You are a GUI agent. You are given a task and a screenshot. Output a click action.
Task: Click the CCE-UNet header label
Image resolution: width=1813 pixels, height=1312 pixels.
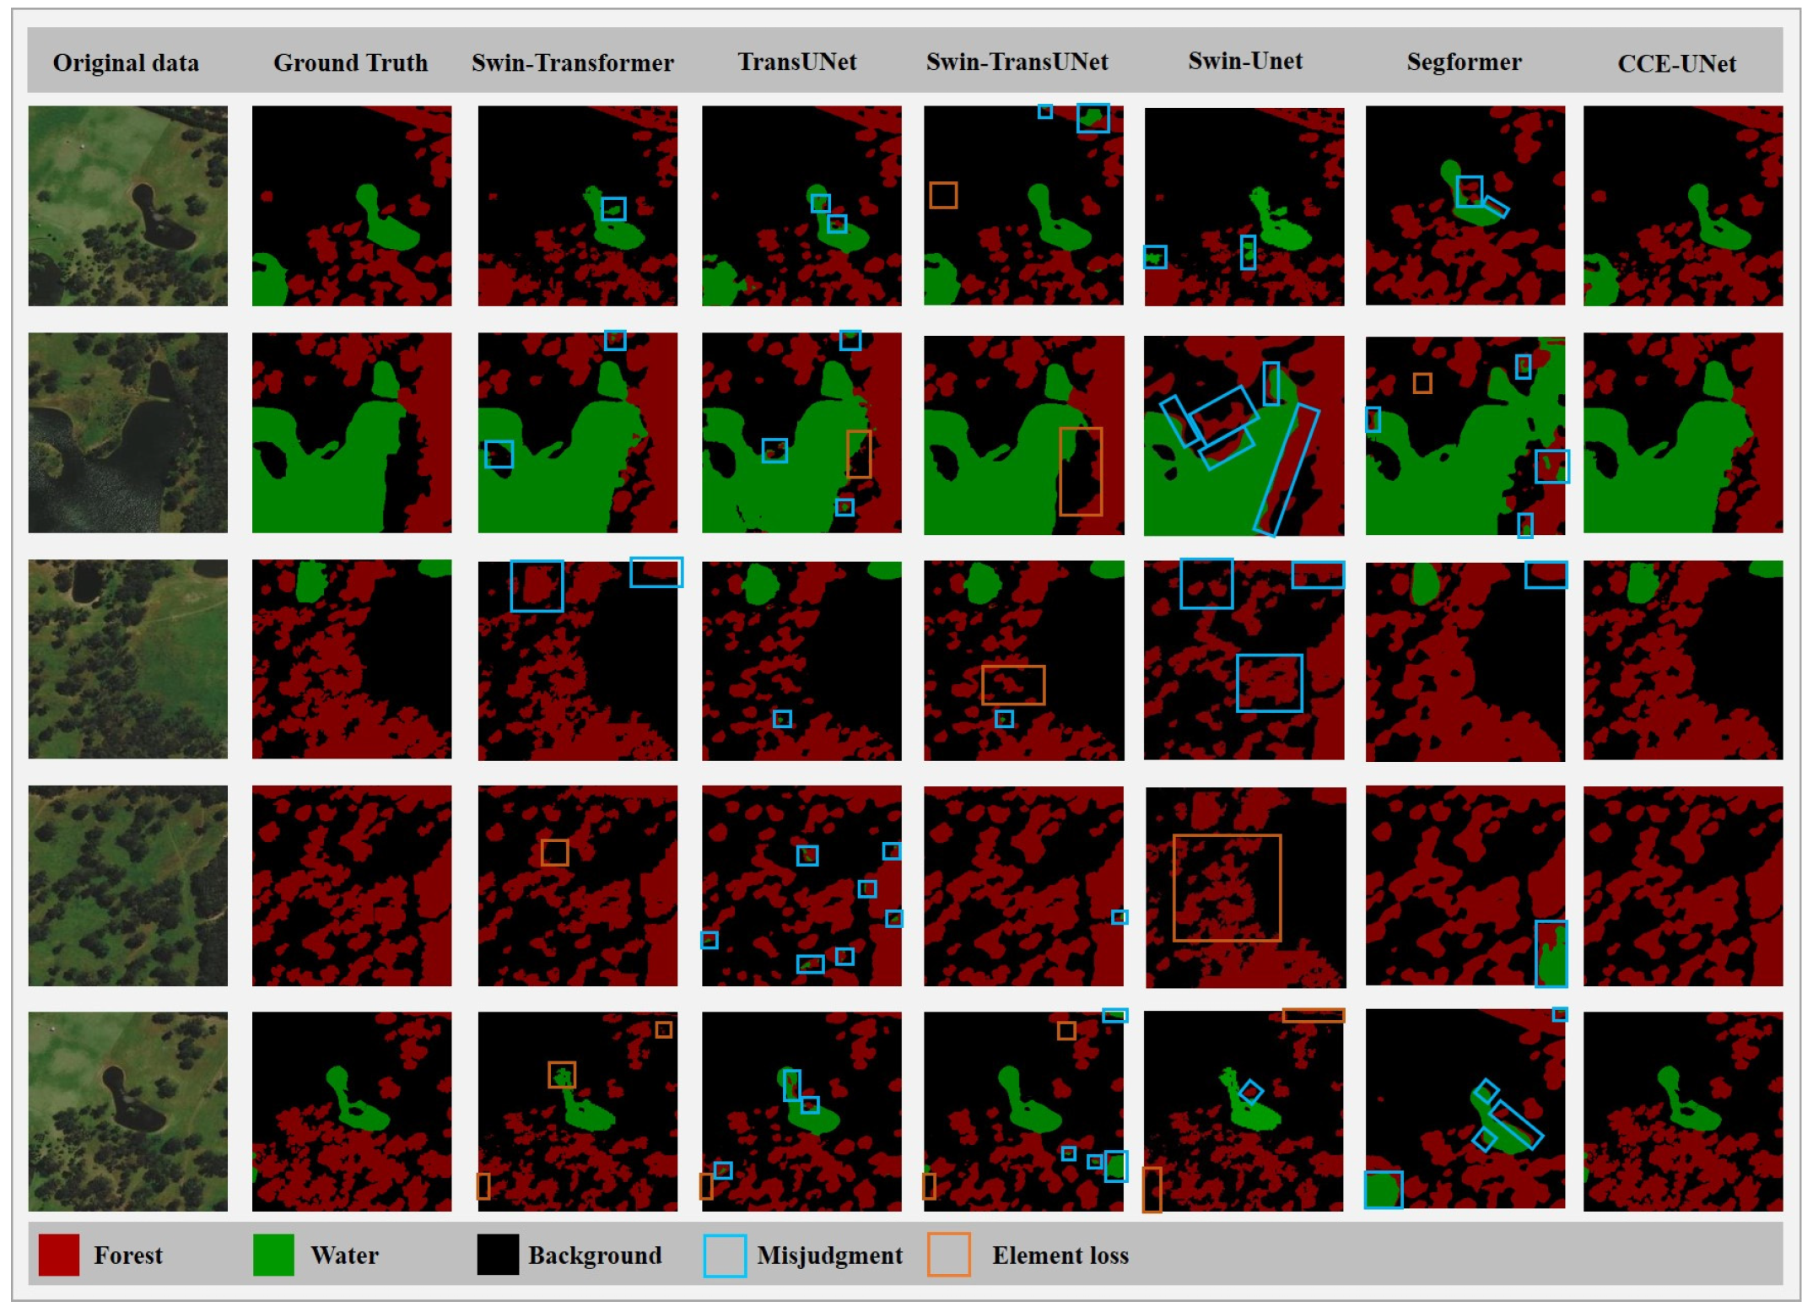pyautogui.click(x=1675, y=63)
